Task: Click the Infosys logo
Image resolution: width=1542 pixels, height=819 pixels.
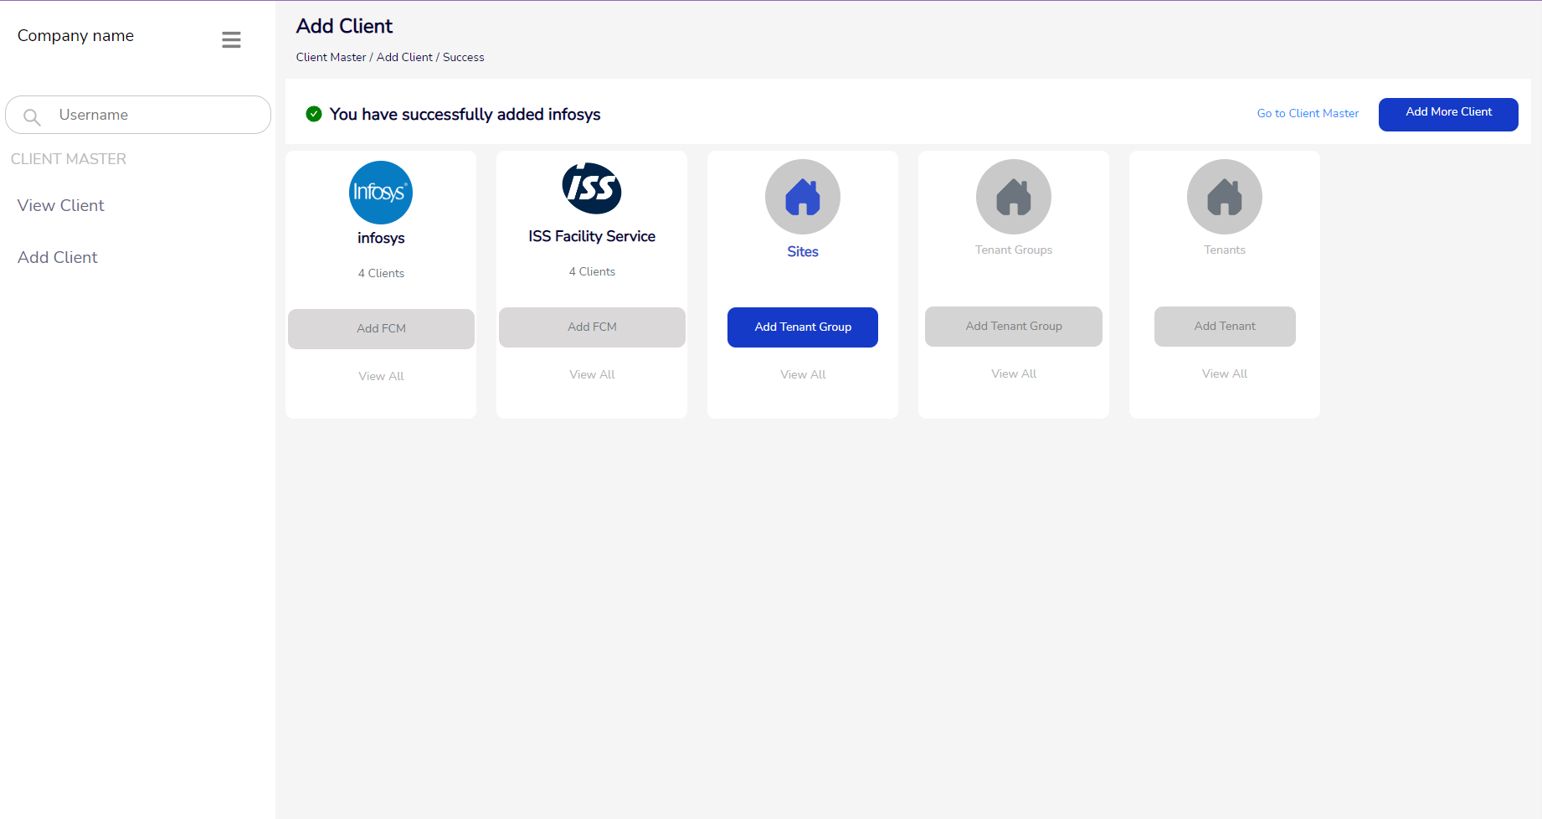Action: (x=381, y=193)
